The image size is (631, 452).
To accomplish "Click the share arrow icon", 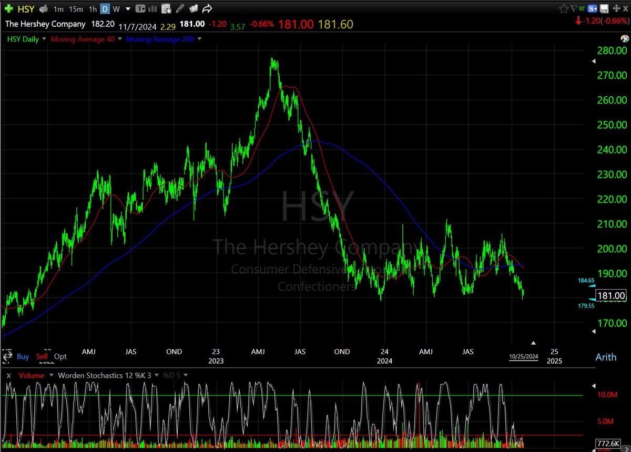I will [207, 9].
